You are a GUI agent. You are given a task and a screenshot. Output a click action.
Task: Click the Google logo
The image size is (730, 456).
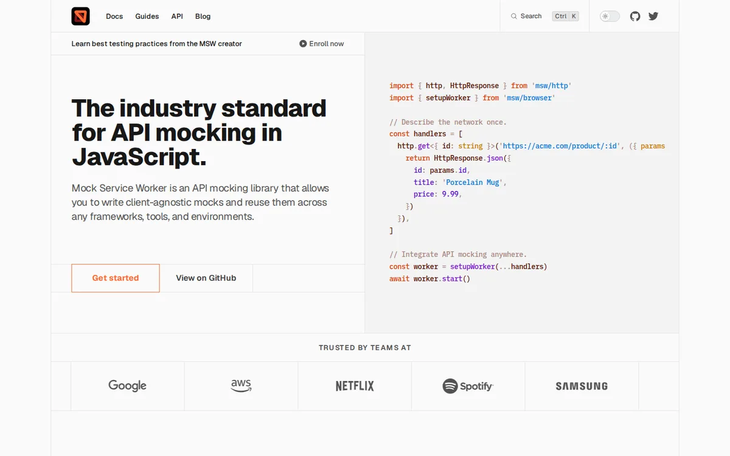[x=127, y=385]
